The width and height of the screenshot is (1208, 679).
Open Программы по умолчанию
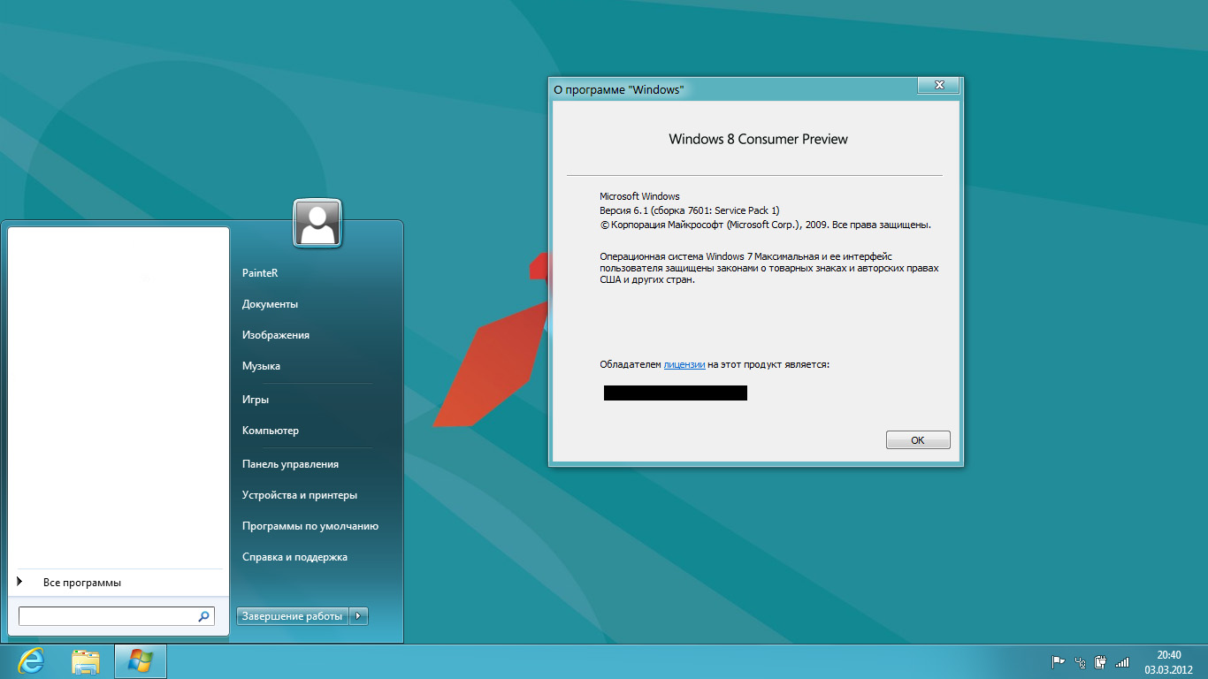(310, 526)
